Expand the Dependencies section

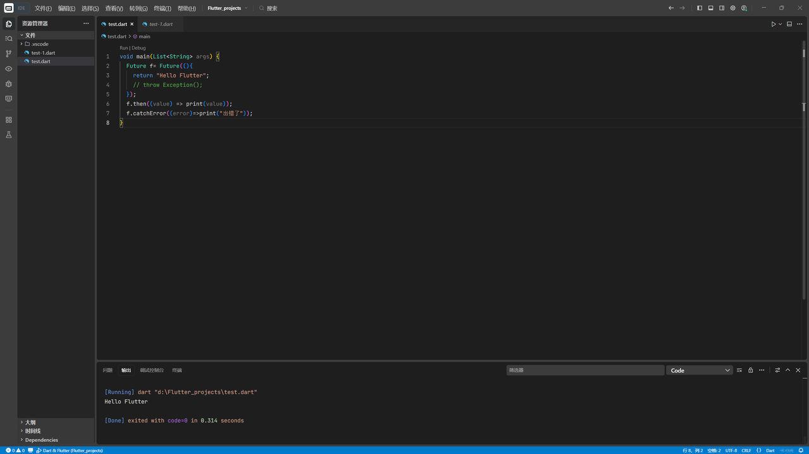(56, 440)
